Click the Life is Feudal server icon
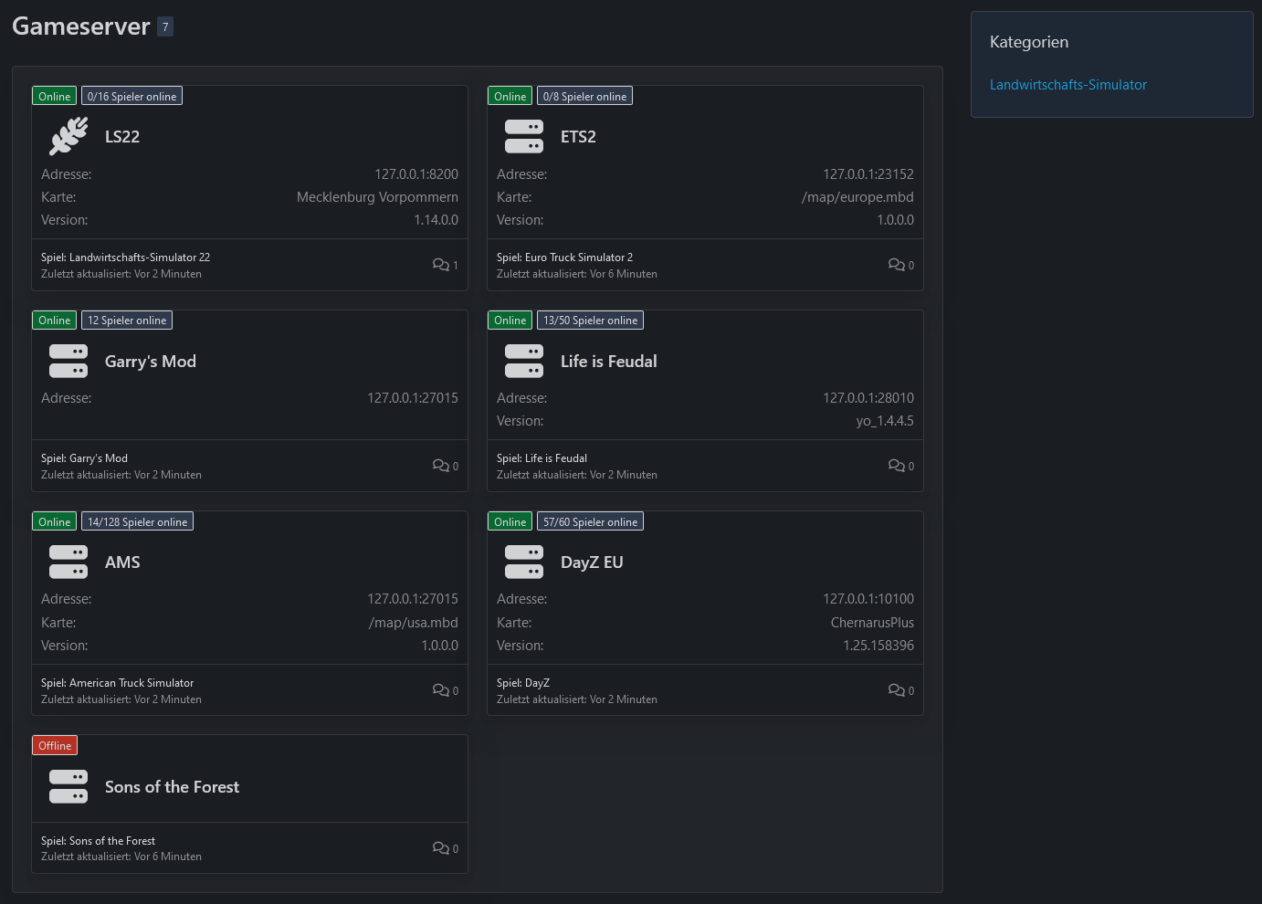The width and height of the screenshot is (1262, 904). tap(523, 362)
